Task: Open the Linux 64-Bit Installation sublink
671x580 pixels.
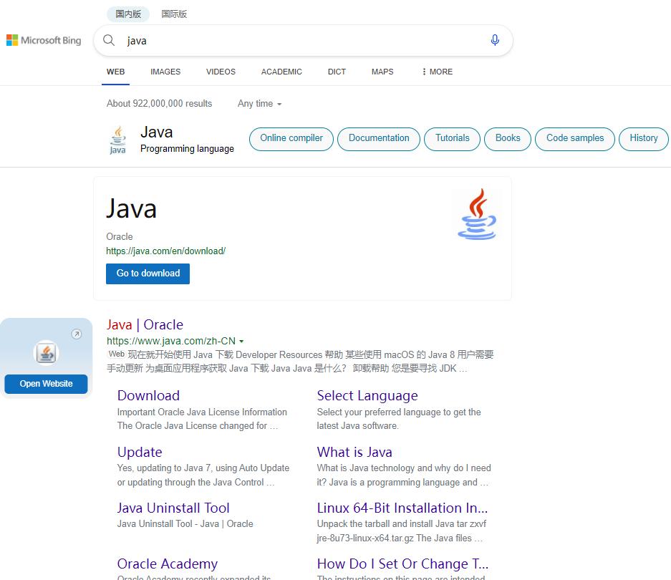Action: pos(402,508)
